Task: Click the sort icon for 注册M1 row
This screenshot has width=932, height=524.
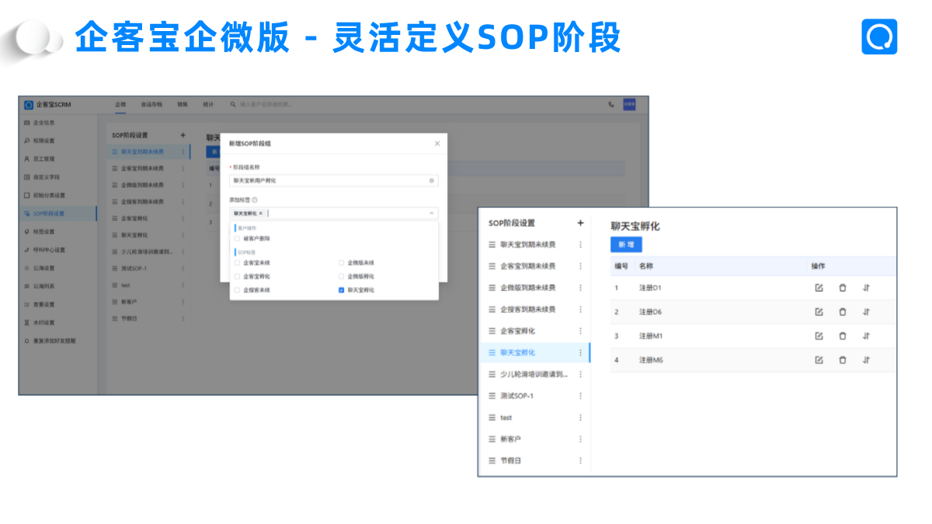Action: click(866, 336)
